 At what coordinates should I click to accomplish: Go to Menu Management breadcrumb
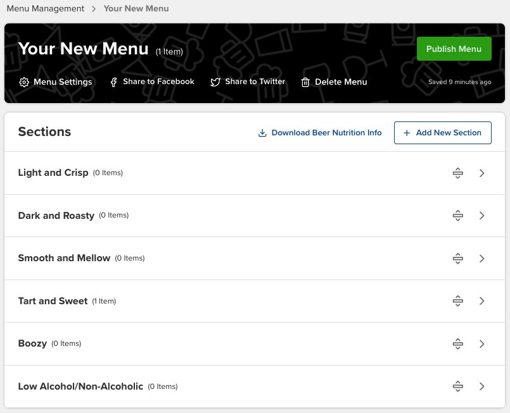[x=44, y=8]
